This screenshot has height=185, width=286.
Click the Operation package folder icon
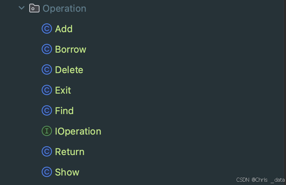[x=34, y=8]
